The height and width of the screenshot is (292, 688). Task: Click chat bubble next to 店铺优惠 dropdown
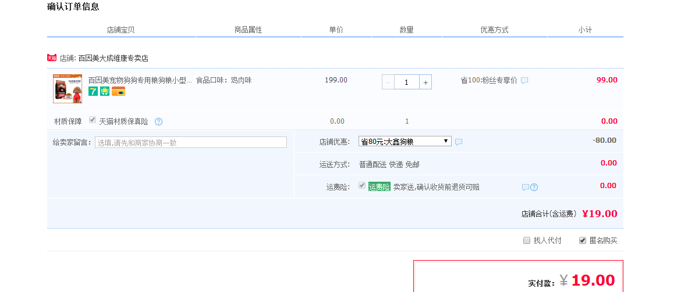(x=459, y=142)
